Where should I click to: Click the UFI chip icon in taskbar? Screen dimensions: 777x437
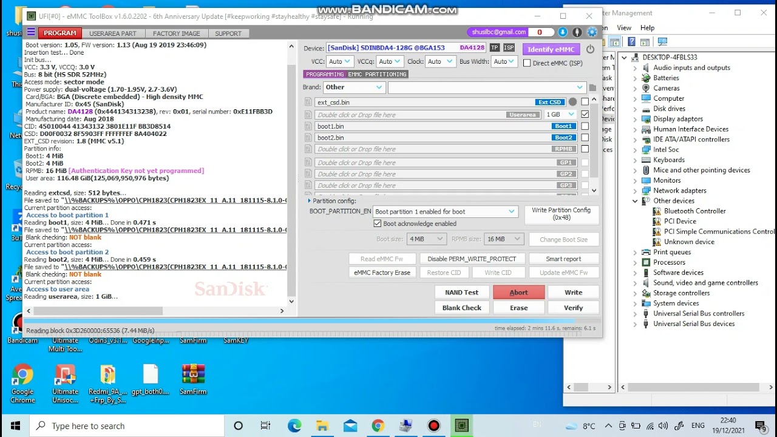462,425
